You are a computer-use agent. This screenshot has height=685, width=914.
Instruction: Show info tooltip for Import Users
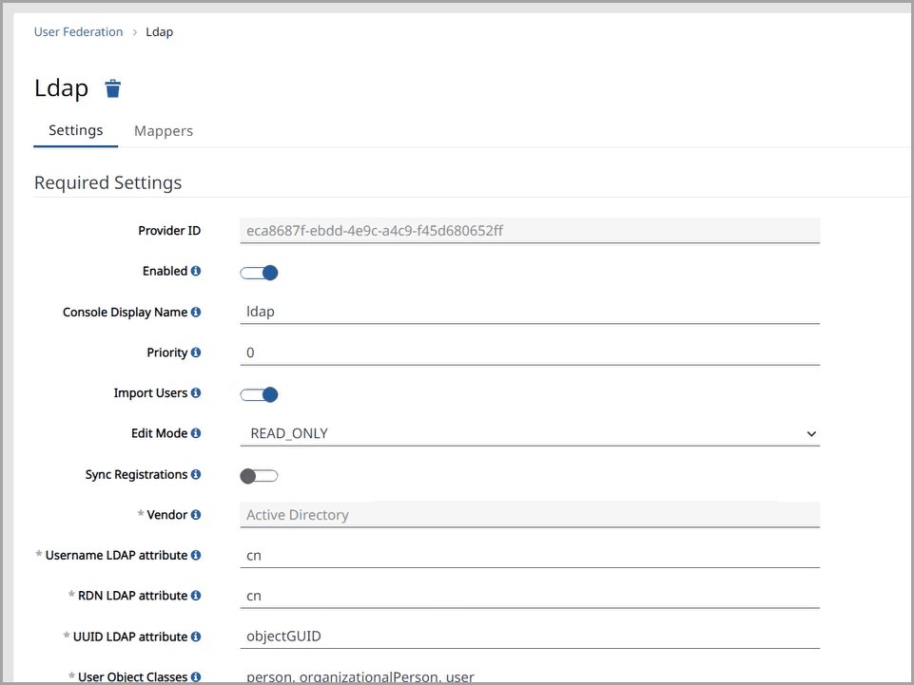[x=196, y=393]
